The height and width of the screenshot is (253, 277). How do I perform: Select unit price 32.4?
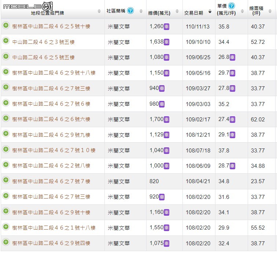click(x=224, y=243)
